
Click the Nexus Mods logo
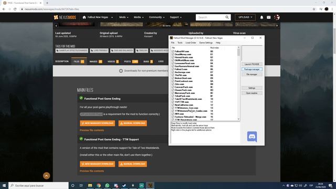pyautogui.click(x=65, y=17)
